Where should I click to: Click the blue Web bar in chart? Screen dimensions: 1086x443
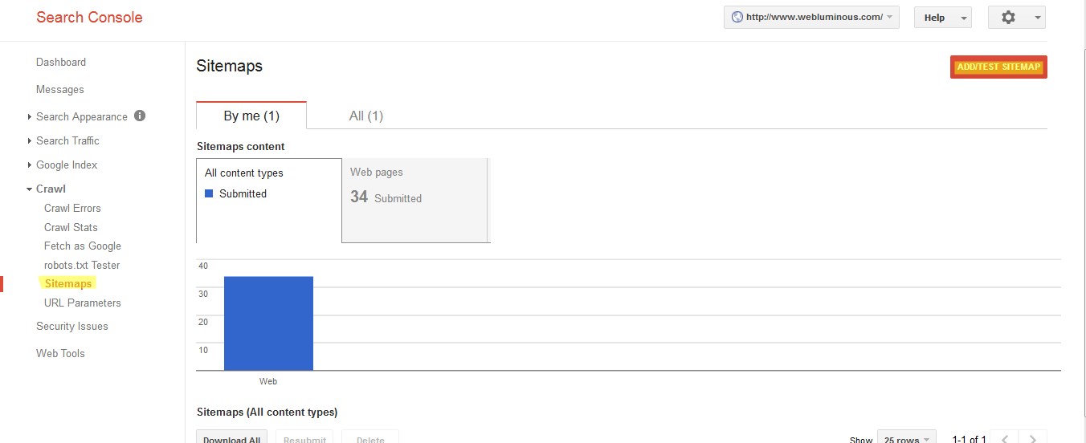[268, 323]
